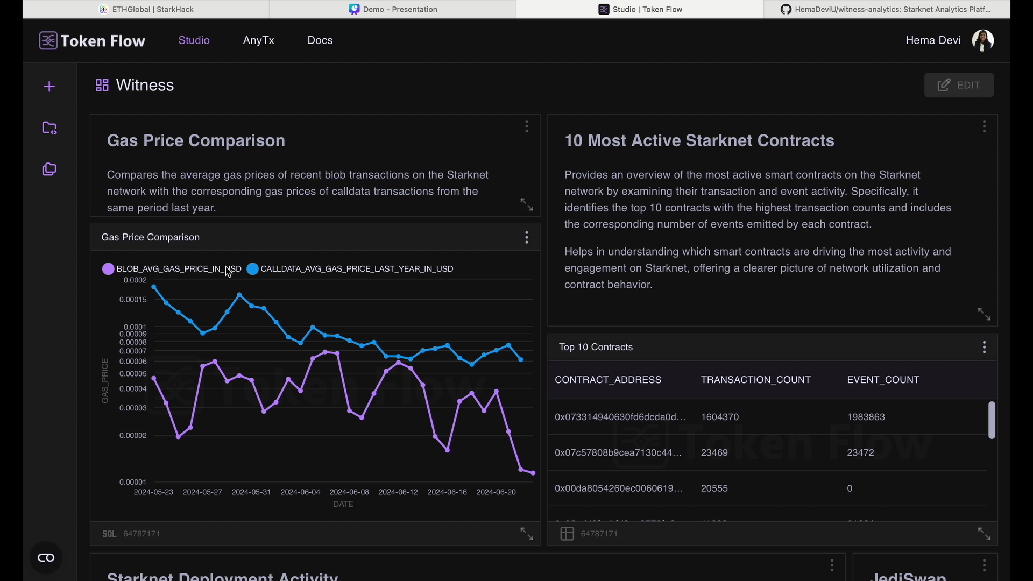Open options for 10 Most Active Starknet Contracts
The height and width of the screenshot is (581, 1033).
pos(984,126)
